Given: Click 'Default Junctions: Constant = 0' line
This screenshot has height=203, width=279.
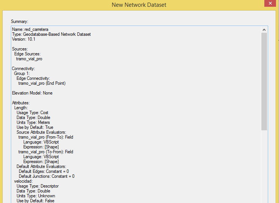Looking at the screenshot, I should (x=47, y=176).
